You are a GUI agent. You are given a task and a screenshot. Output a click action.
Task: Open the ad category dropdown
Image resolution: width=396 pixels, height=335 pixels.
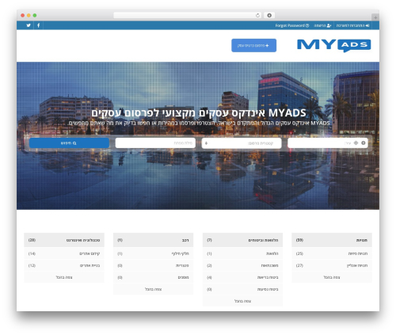click(242, 143)
